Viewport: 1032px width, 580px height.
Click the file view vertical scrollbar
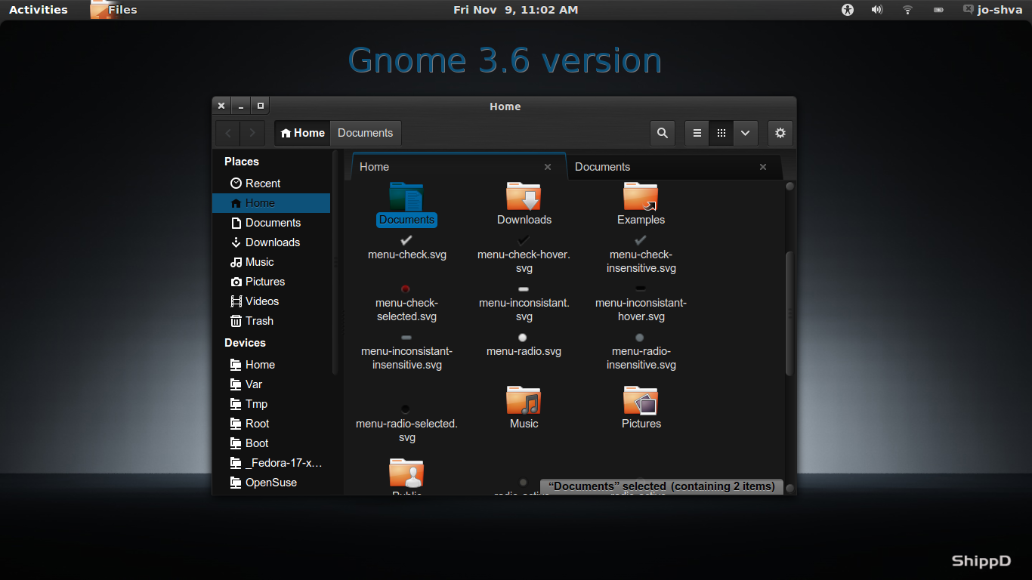pos(790,313)
